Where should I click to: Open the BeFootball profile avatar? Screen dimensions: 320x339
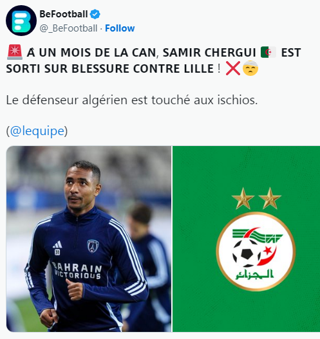click(x=21, y=21)
